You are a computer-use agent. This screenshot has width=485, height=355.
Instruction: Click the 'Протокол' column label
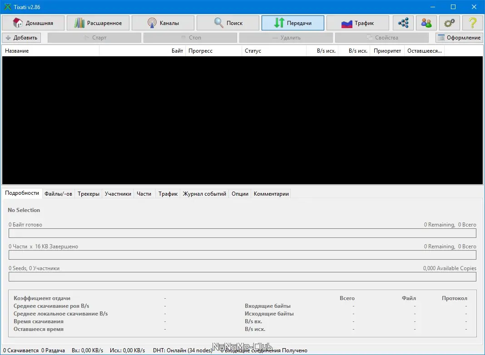[x=455, y=298]
